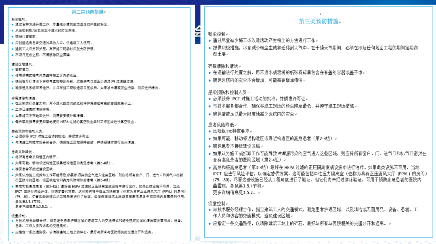Click 更多详细信息见3.5.2 reference in left panel
Image resolution: width=436 pixels, height=244 pixels.
pos(31,206)
